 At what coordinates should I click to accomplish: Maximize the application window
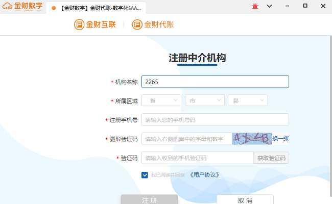[305, 6]
